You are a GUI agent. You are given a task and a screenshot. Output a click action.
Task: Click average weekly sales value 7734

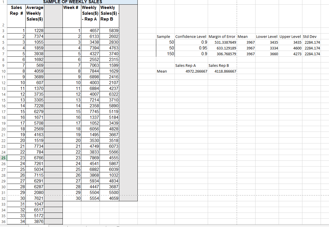click(x=35, y=146)
